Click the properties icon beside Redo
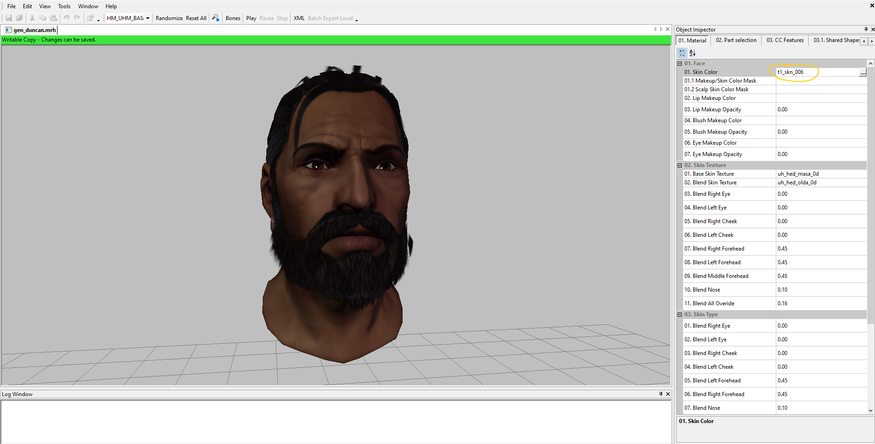 click(90, 18)
